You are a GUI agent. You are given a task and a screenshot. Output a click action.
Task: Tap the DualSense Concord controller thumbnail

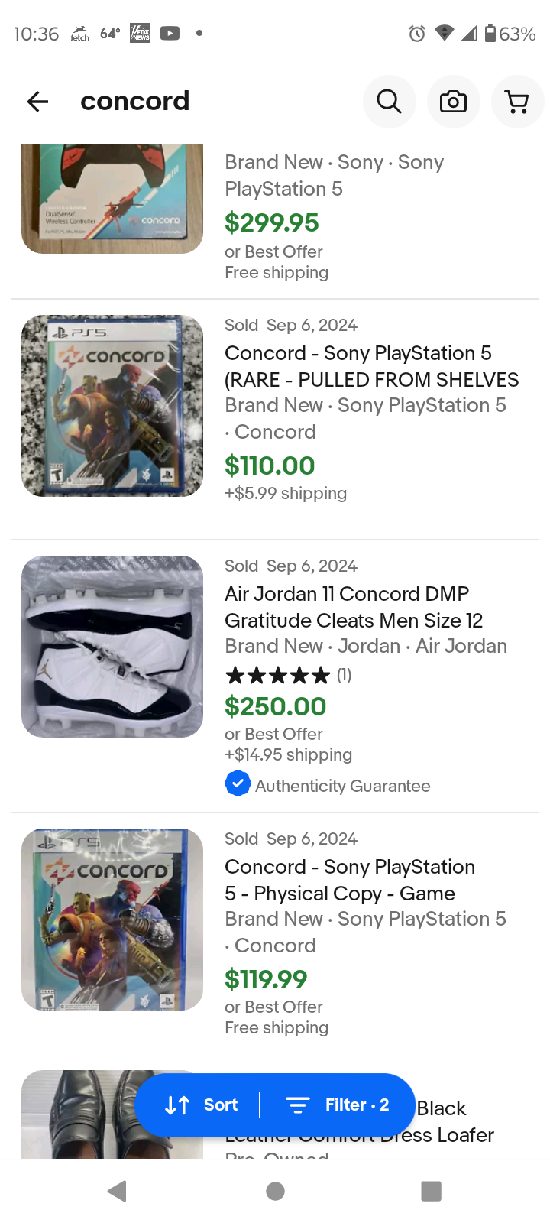click(x=112, y=200)
